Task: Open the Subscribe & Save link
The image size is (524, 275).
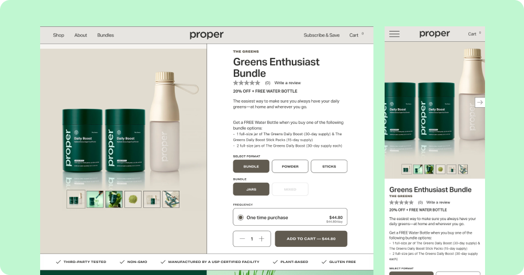Action: tap(322, 35)
